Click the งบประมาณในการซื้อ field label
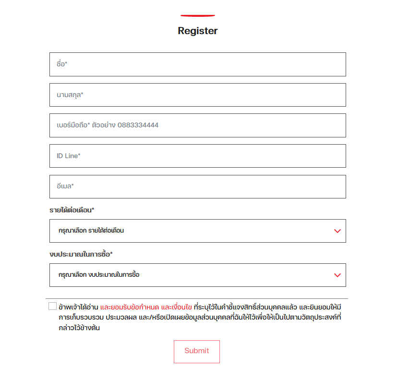Image resolution: width=397 pixels, height=370 pixels. click(81, 254)
